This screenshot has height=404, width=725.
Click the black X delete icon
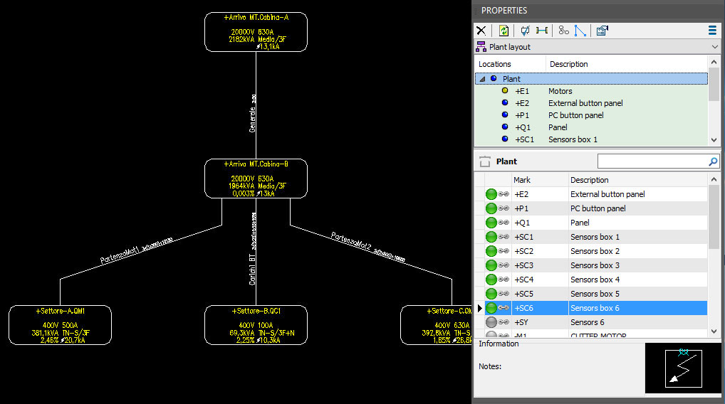point(481,31)
